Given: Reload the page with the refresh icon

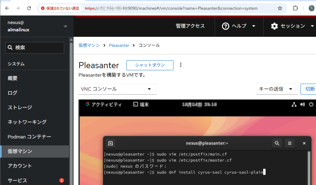Looking at the screenshot, I should click(29, 8).
